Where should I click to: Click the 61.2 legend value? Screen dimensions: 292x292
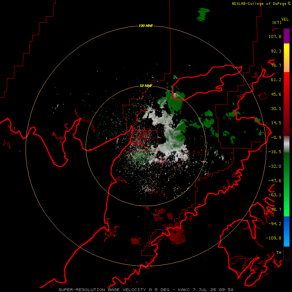pyautogui.click(x=276, y=80)
